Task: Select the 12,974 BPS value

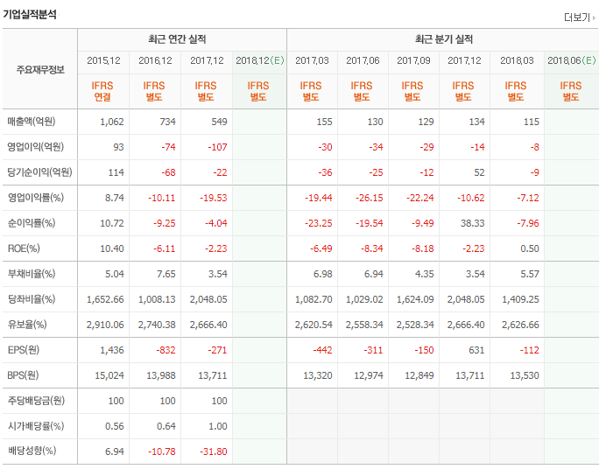Action: point(369,375)
